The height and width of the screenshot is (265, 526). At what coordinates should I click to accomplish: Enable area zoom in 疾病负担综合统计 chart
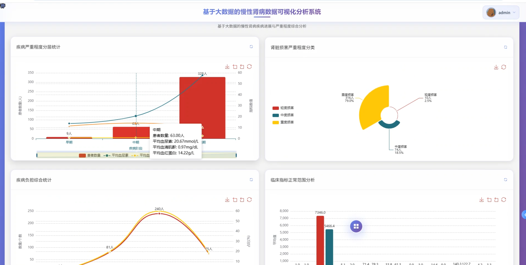pyautogui.click(x=235, y=200)
